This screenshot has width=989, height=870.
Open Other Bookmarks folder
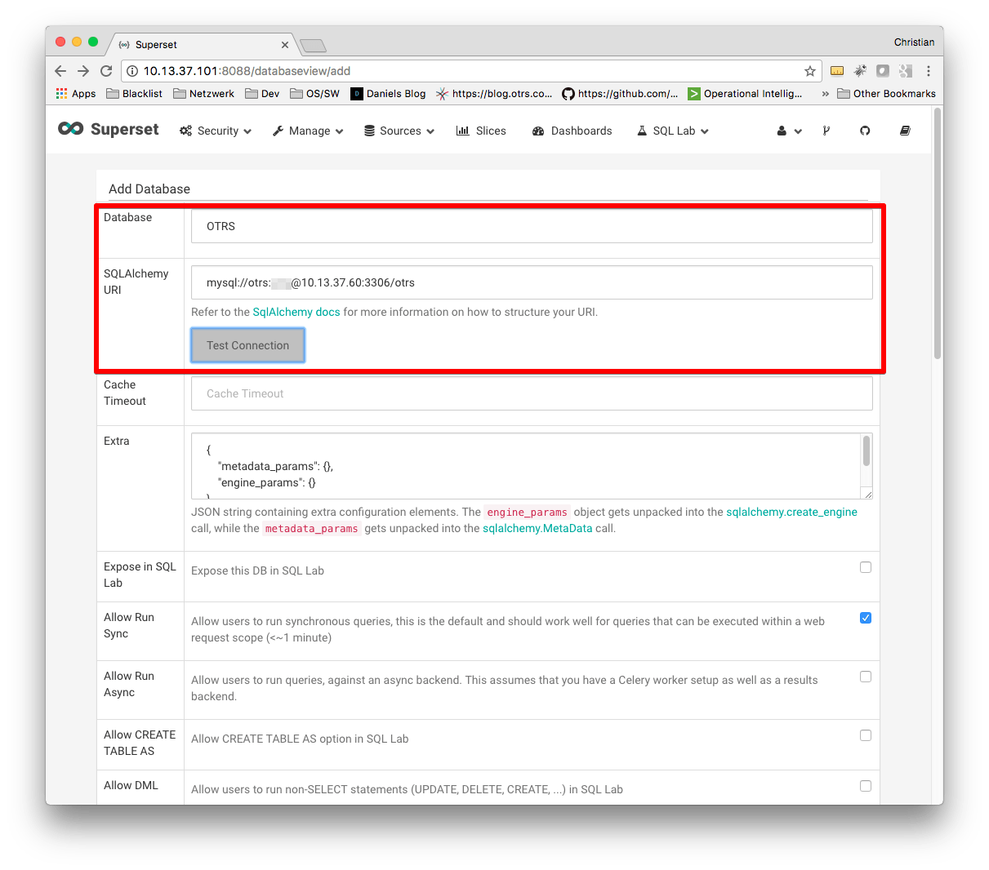coord(886,94)
